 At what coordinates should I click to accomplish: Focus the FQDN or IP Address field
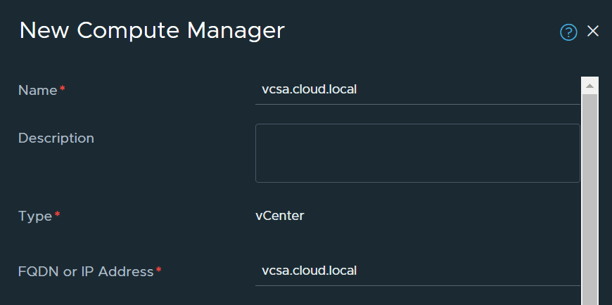click(417, 271)
